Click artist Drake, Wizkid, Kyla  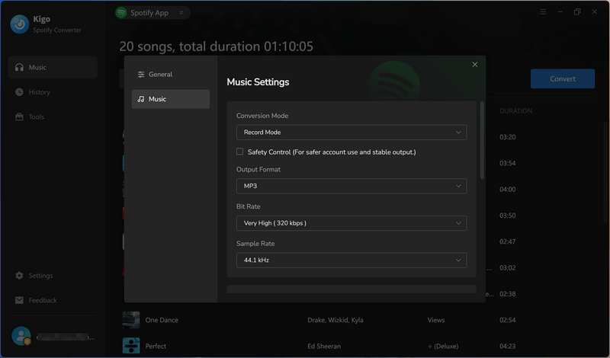coord(335,320)
